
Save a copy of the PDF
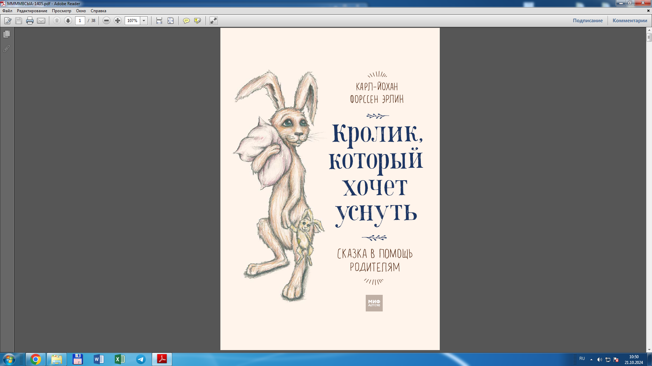[x=18, y=21]
